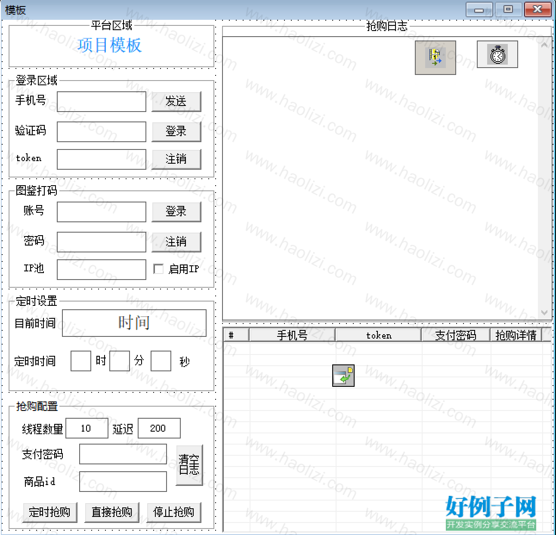The image size is (556, 535).
Task: Focus the 支付密码 input field
Action: coord(123,454)
